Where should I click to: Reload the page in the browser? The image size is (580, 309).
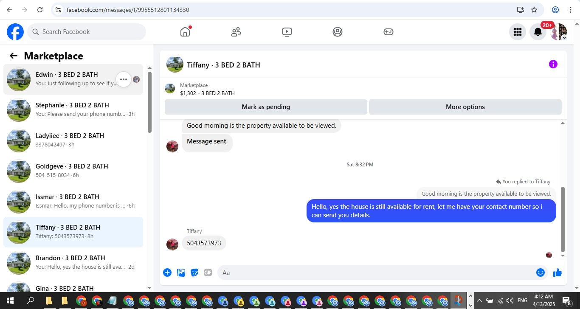point(40,10)
